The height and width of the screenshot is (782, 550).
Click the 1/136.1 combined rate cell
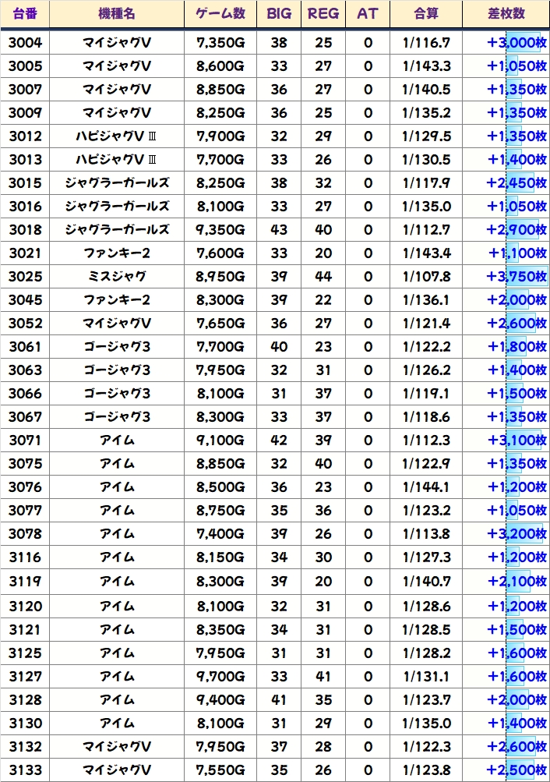point(426,299)
